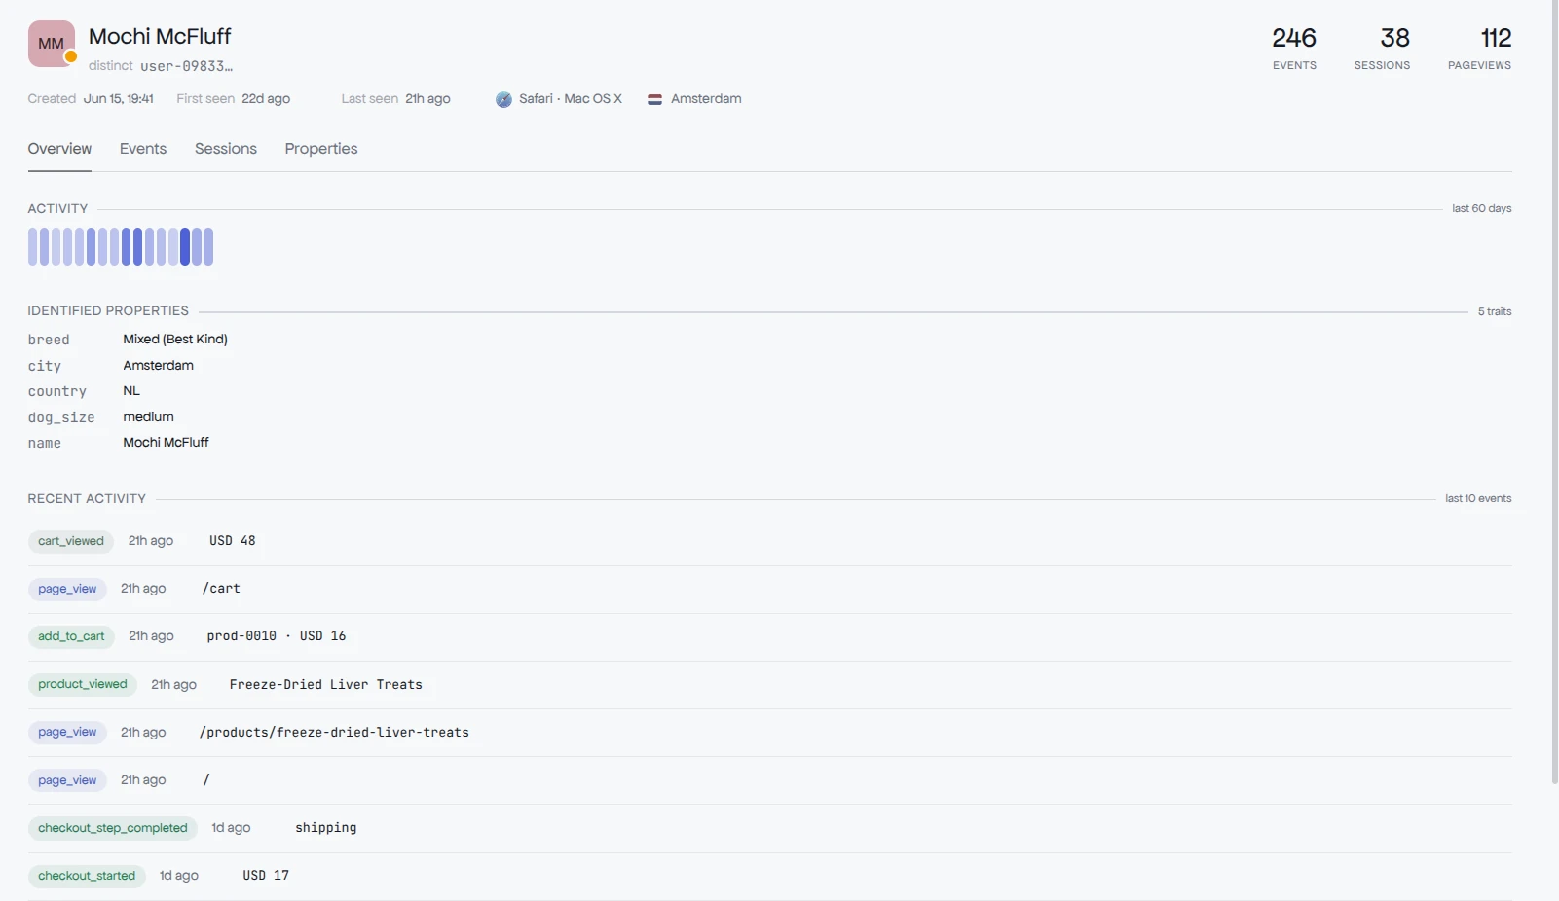The image size is (1559, 901).
Task: Click the /cart page path
Action: (221, 589)
